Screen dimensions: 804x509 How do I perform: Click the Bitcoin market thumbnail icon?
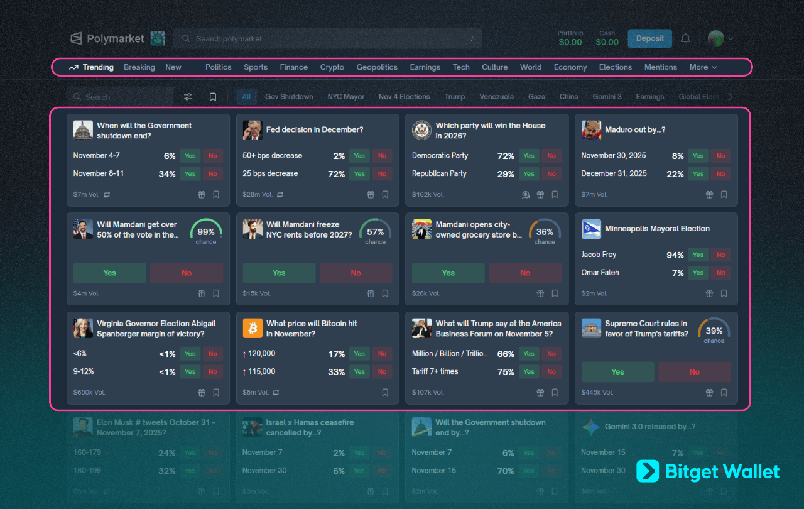coord(253,328)
